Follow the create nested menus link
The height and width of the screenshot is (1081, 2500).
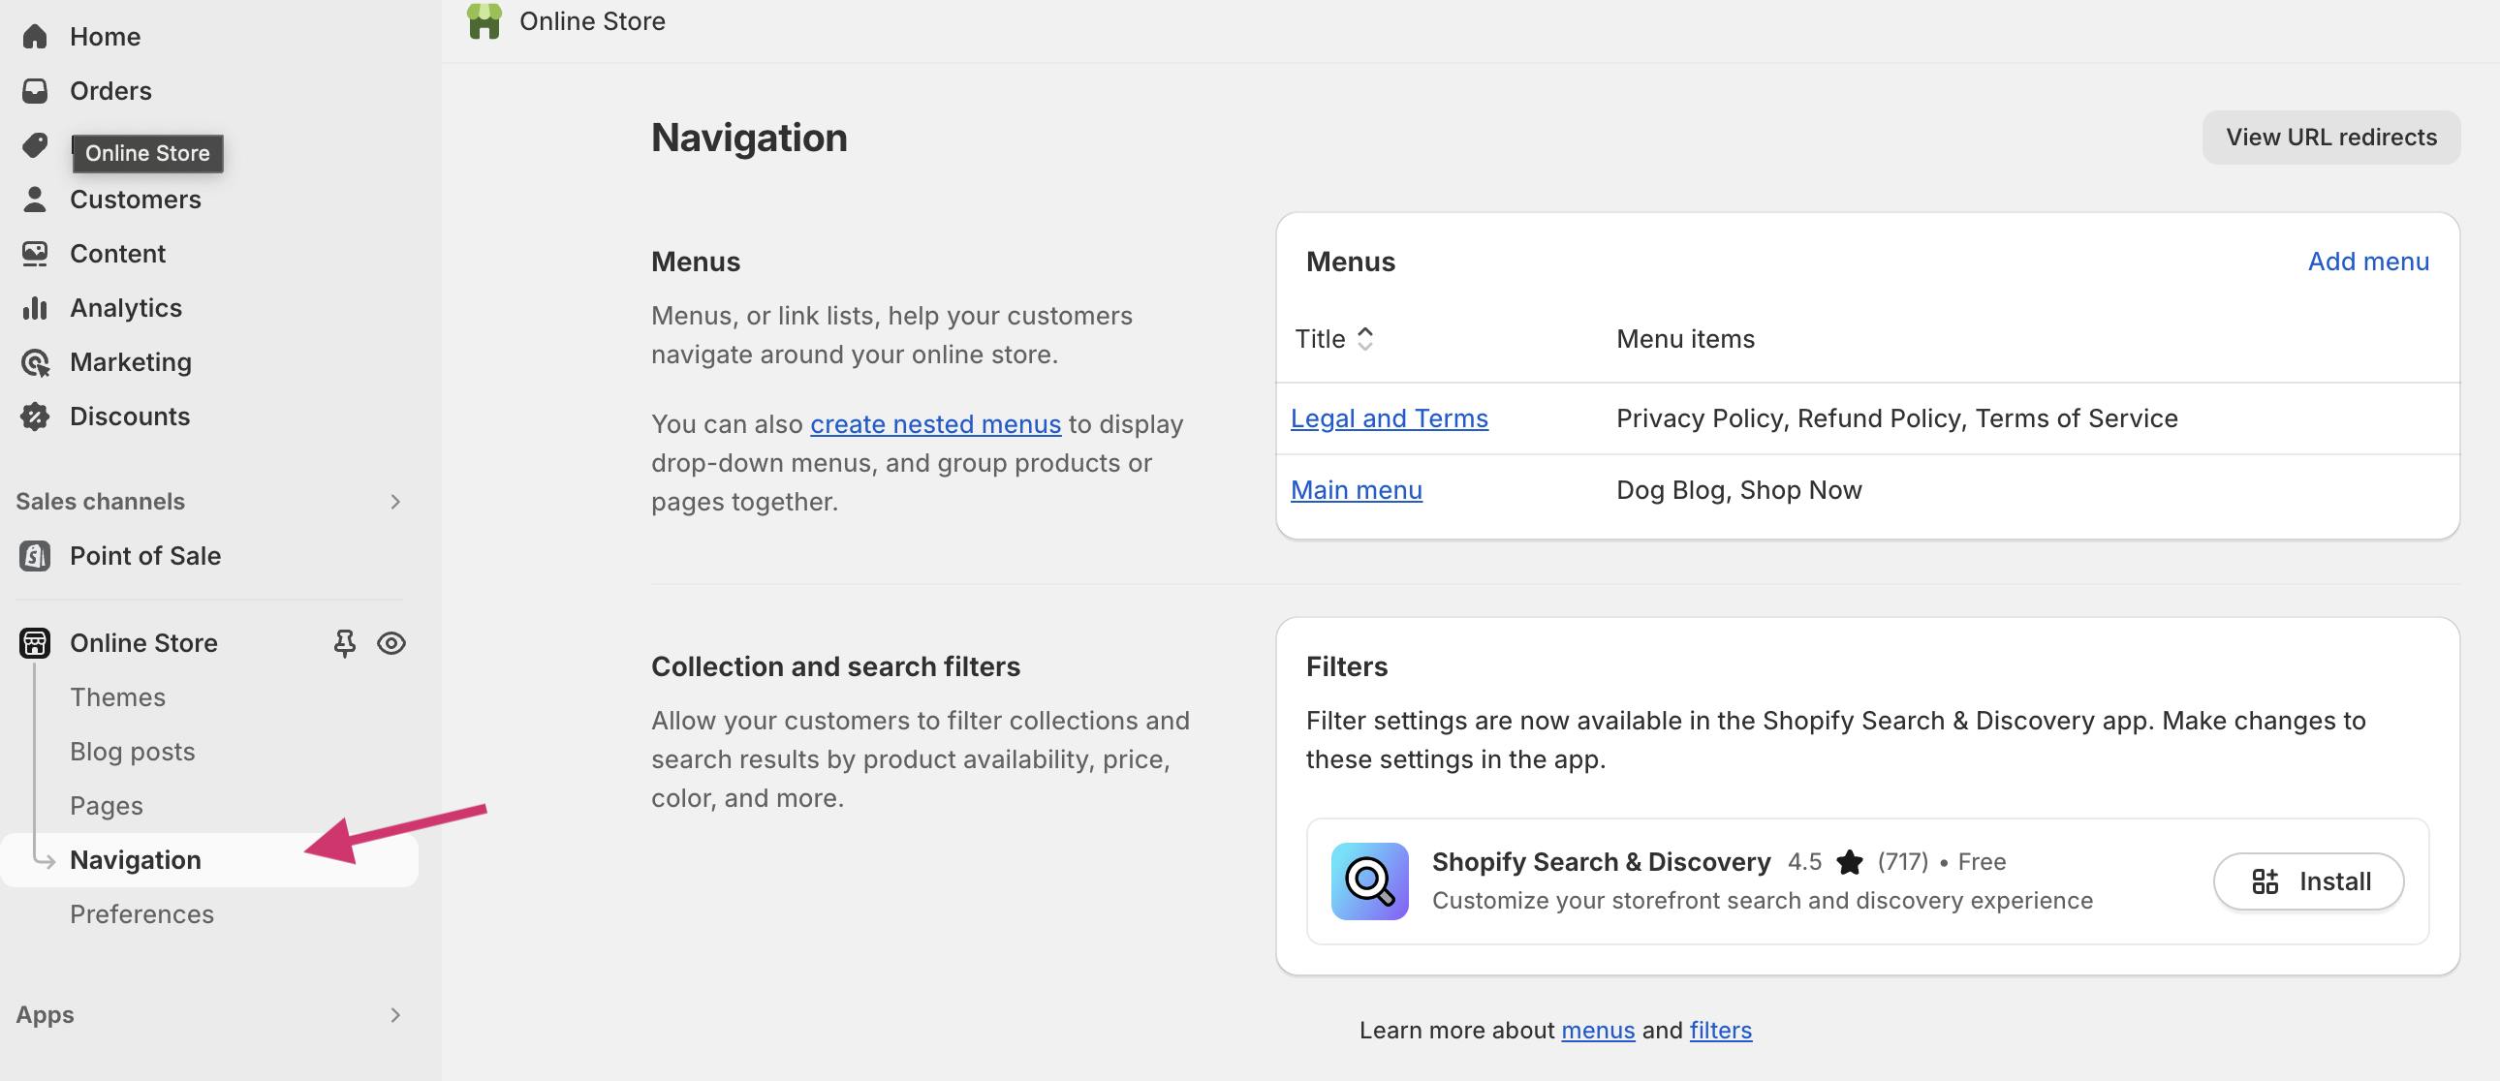(935, 425)
